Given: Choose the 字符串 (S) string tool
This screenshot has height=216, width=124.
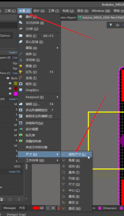Looking at the screenshot, I should (x=39, y=60).
